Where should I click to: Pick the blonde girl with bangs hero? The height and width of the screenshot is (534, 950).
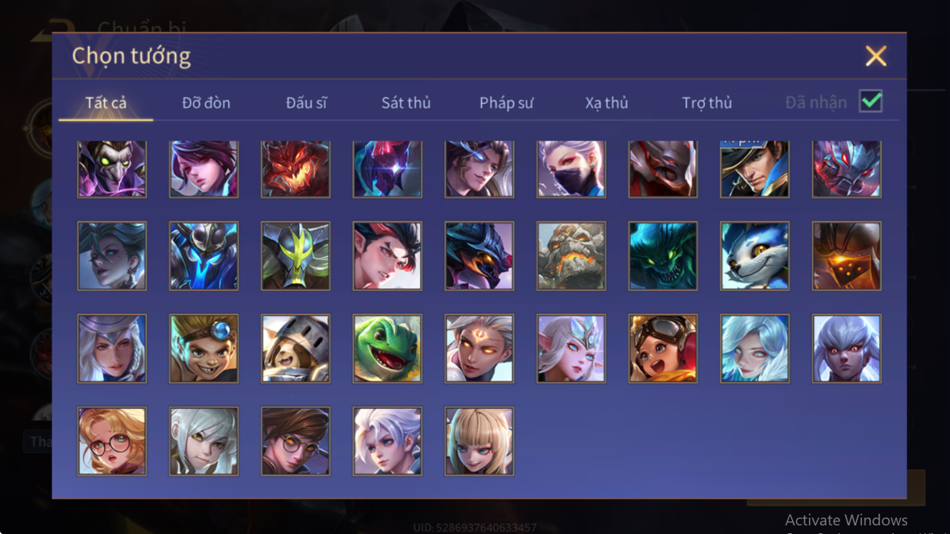coord(479,441)
